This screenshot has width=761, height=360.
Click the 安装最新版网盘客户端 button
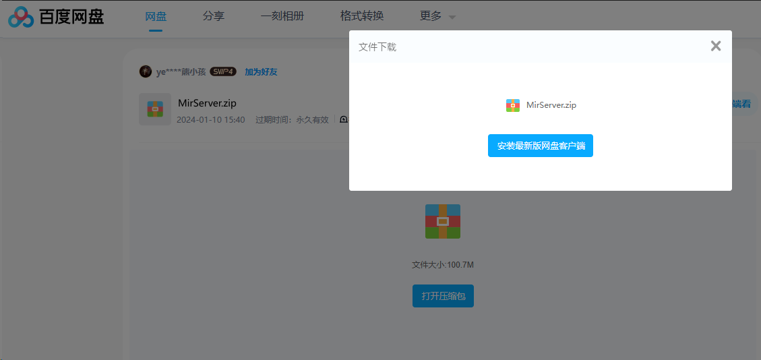(540, 146)
